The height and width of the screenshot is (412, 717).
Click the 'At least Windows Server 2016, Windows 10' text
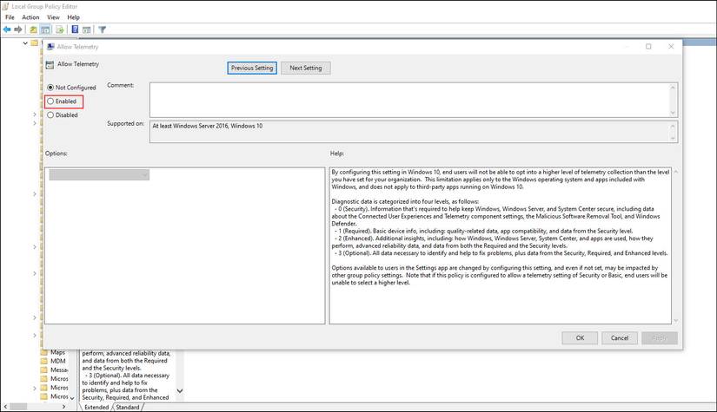pos(208,126)
